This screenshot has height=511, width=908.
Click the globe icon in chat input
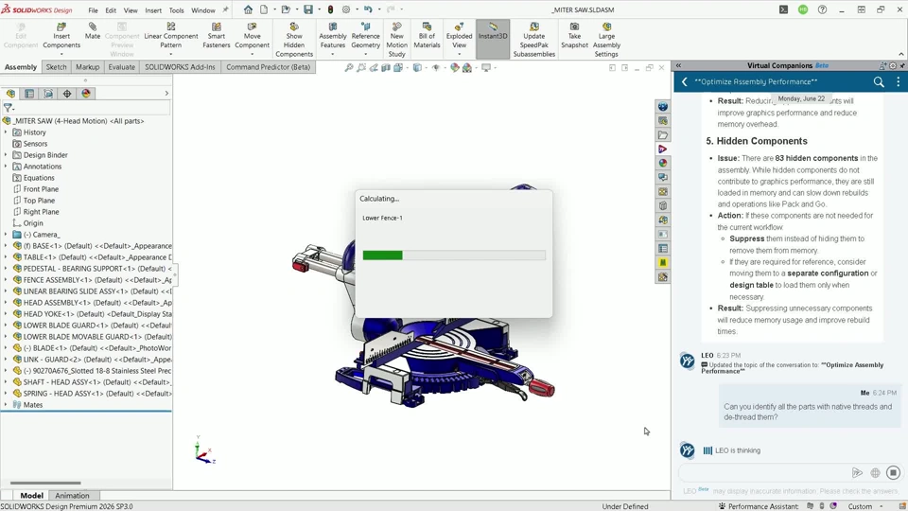pyautogui.click(x=875, y=473)
